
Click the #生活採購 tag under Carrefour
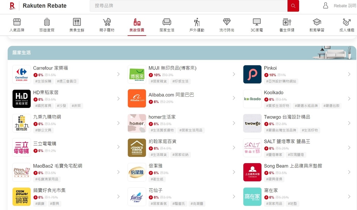(43, 81)
